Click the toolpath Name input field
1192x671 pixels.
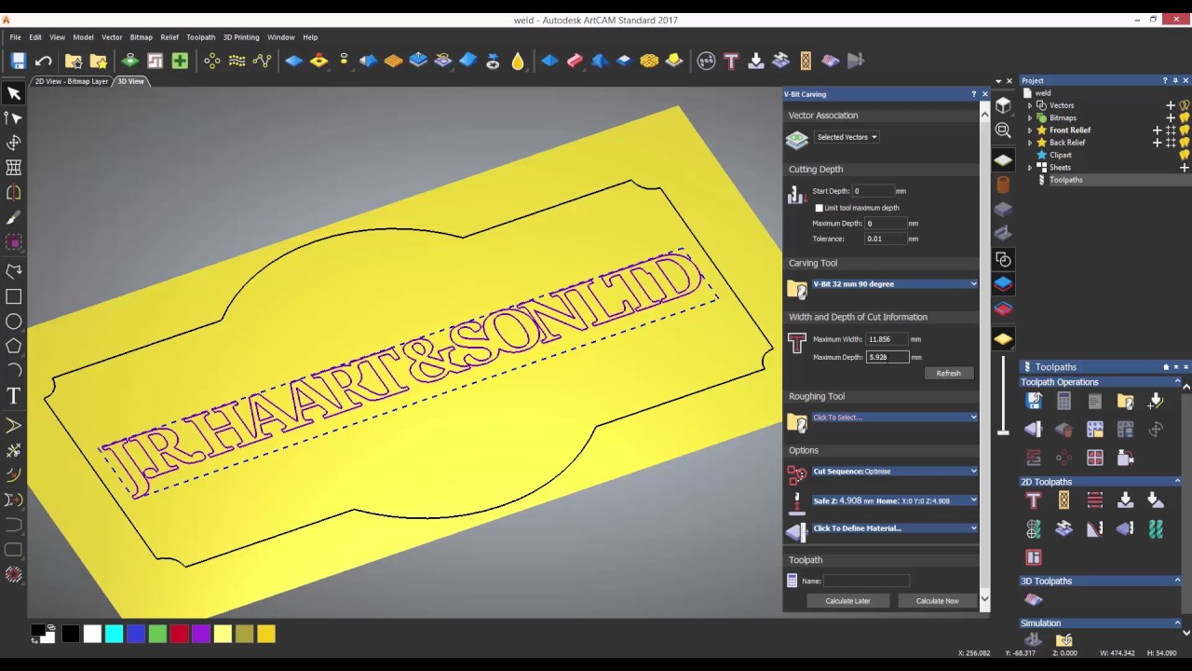point(866,581)
